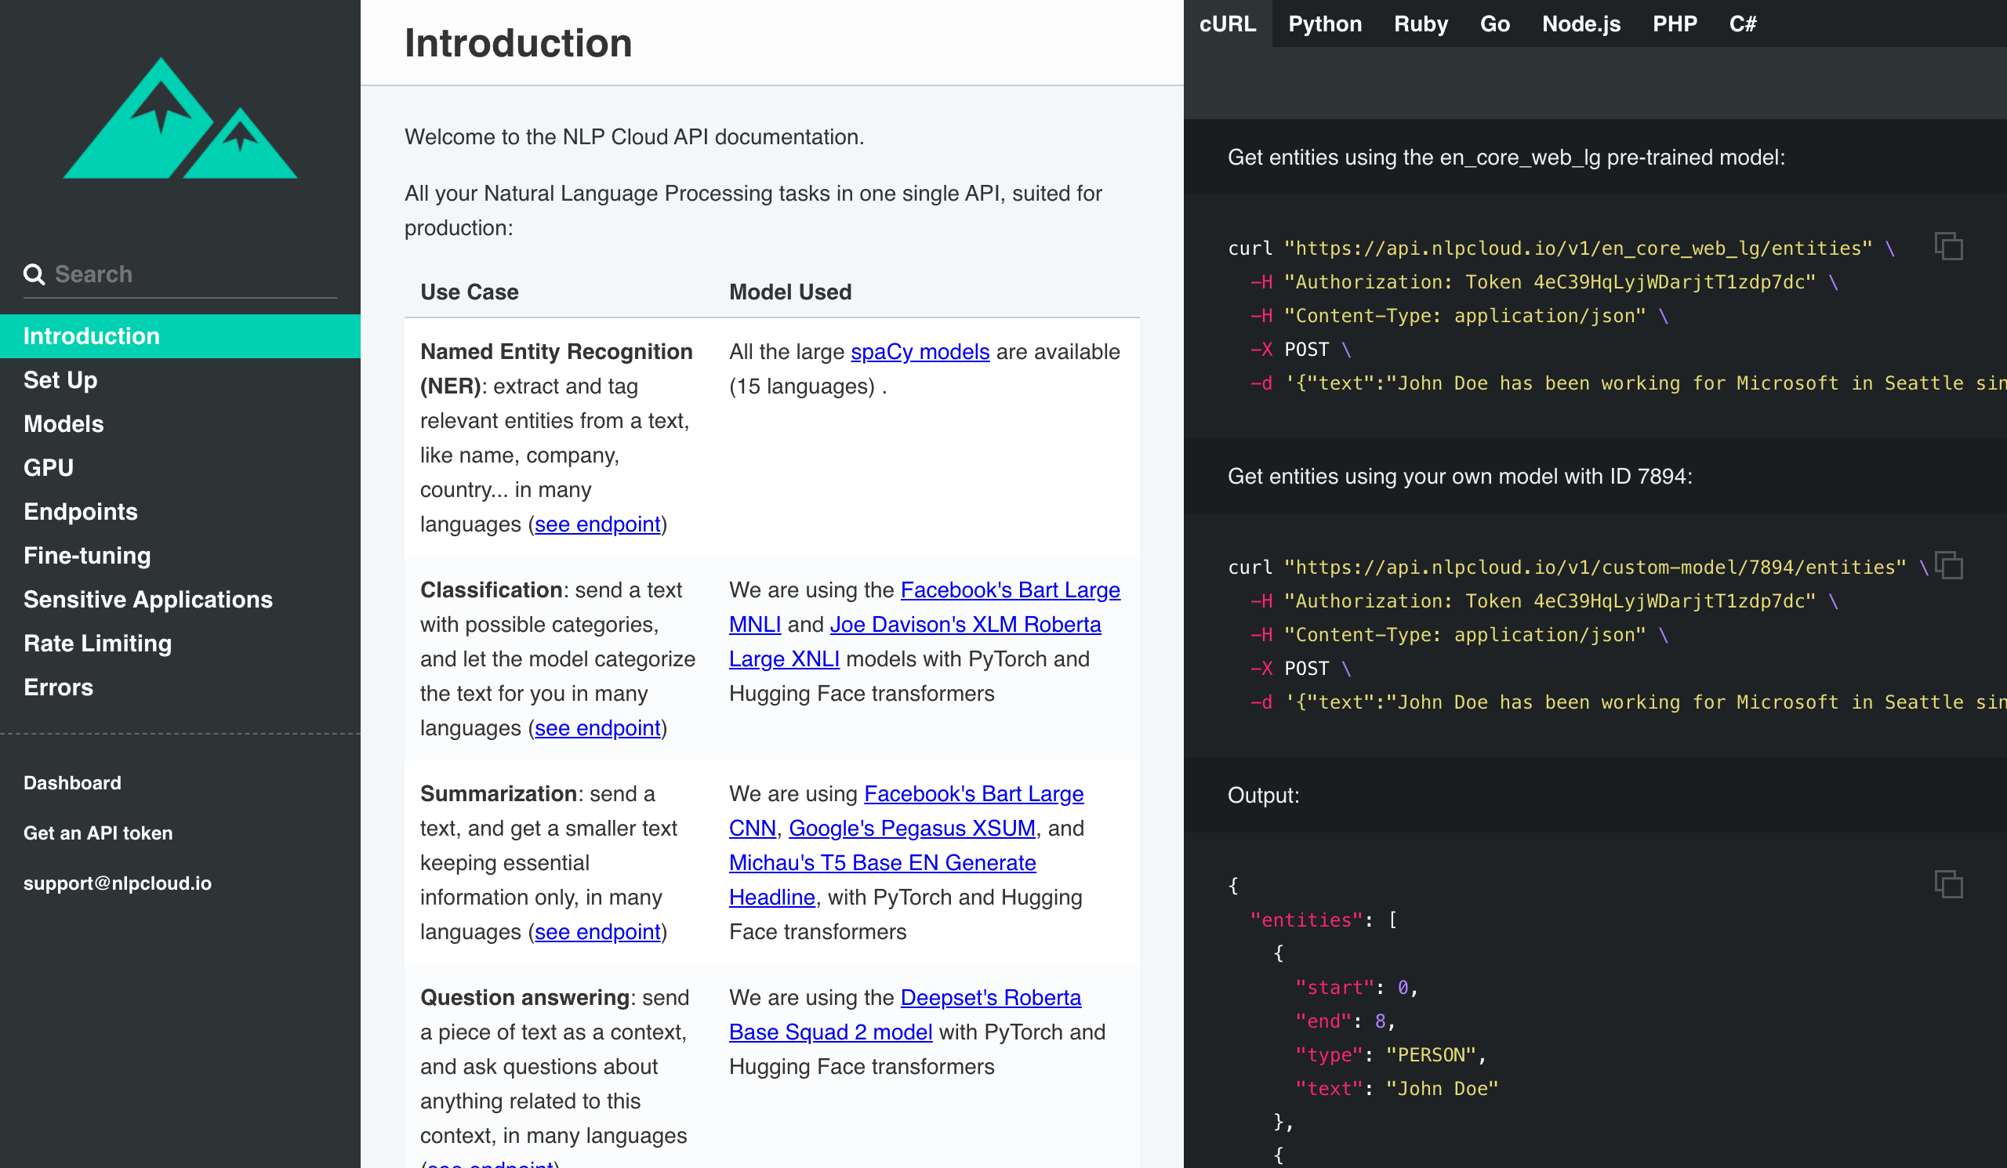
Task: Copy the en_core_web_lg curl command
Action: click(x=1948, y=246)
